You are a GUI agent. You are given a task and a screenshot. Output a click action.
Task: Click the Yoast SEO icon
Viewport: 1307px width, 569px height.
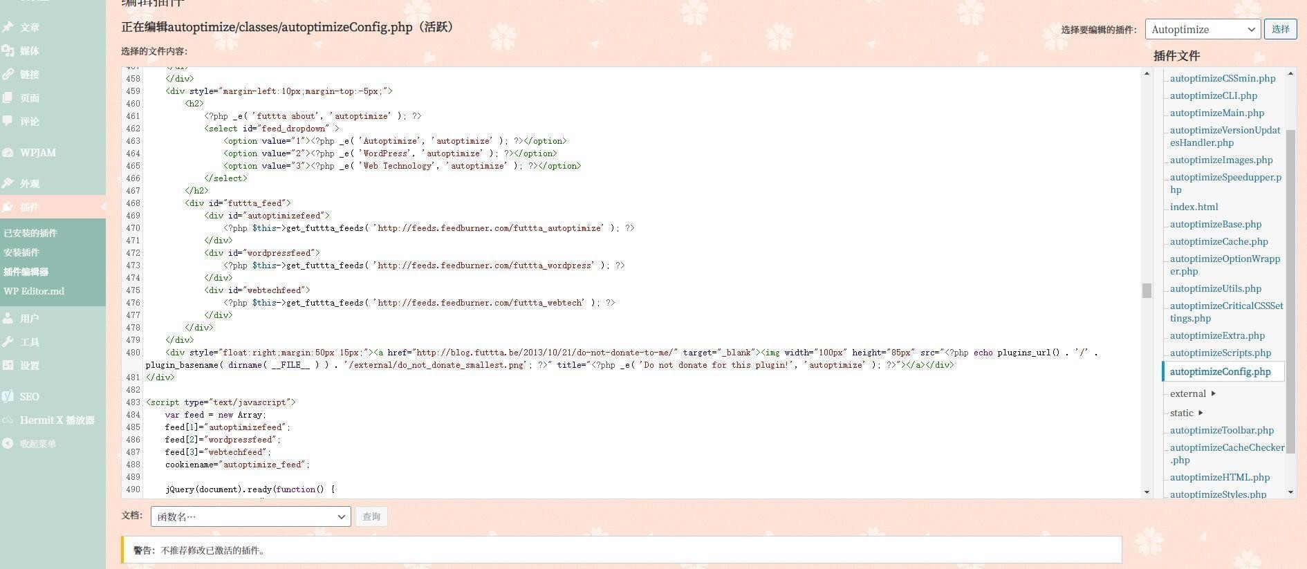coord(8,396)
